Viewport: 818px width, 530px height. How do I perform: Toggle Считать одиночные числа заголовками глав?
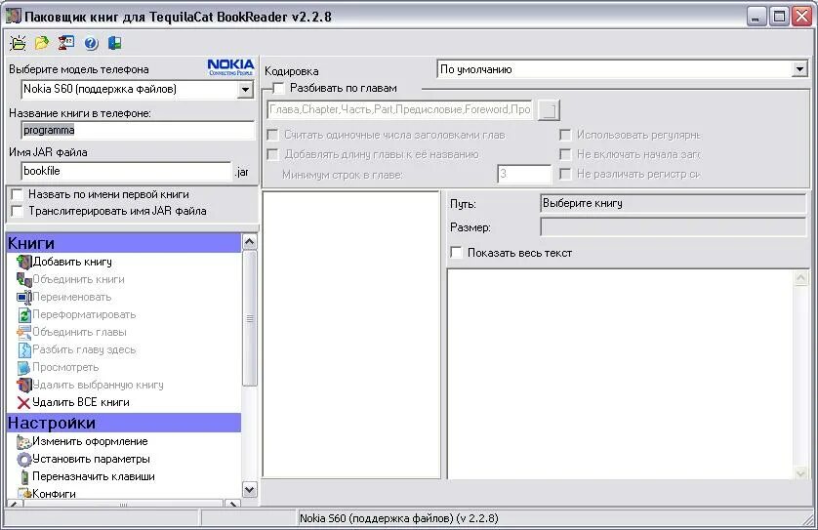[x=273, y=135]
